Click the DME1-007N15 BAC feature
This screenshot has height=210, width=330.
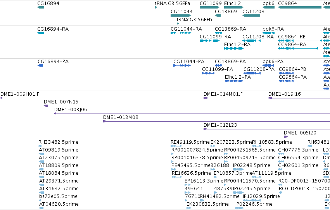point(187,106)
